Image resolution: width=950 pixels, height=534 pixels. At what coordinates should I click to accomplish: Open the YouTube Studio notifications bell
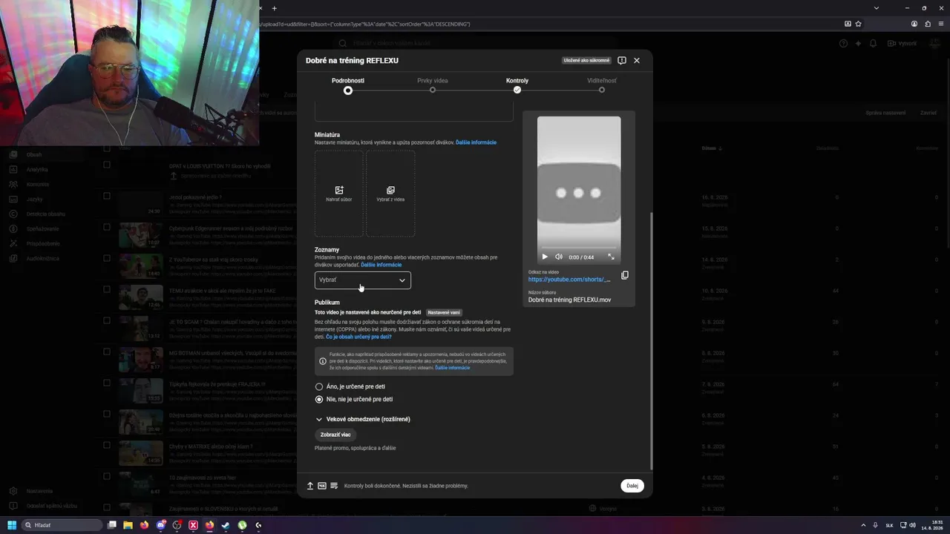point(873,44)
